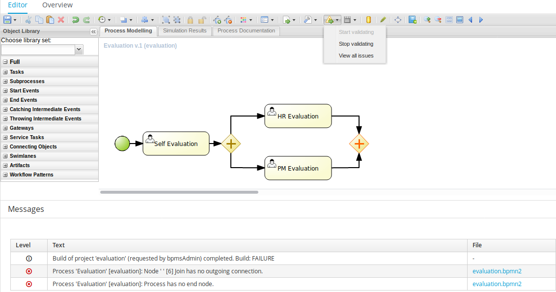This screenshot has height=292, width=556.
Task: Click the form/properties layout icon
Action: 265,20
